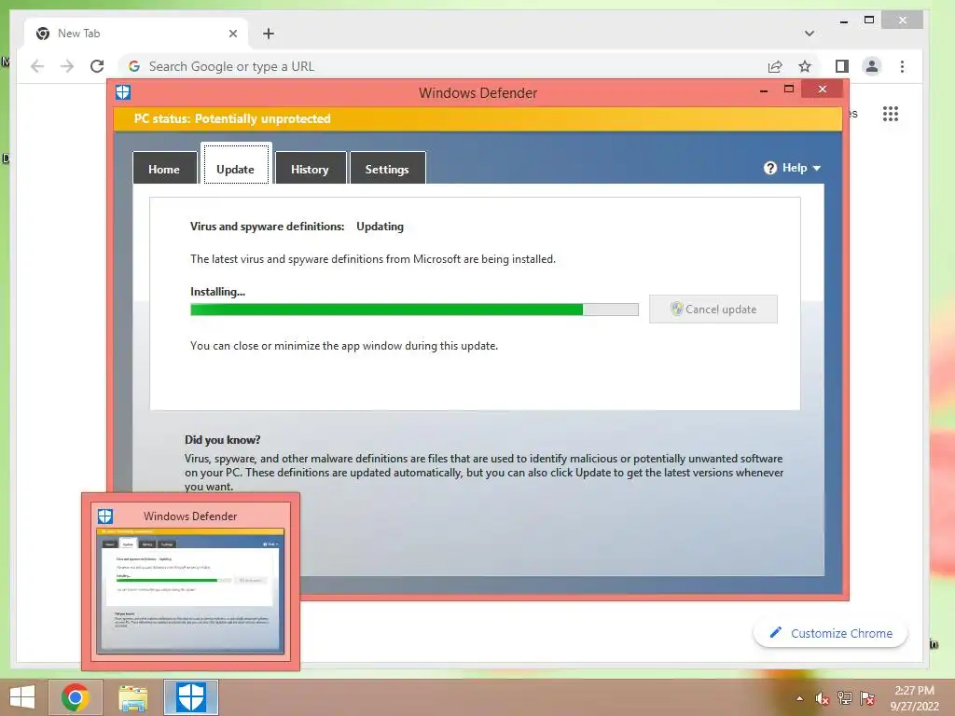Image resolution: width=955 pixels, height=716 pixels.
Task: Open Chrome's tab search dropdown chevron
Action: coord(810,34)
